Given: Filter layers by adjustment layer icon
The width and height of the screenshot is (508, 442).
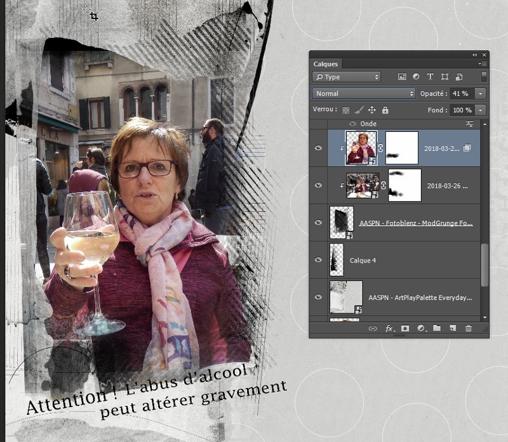Looking at the screenshot, I should (416, 77).
